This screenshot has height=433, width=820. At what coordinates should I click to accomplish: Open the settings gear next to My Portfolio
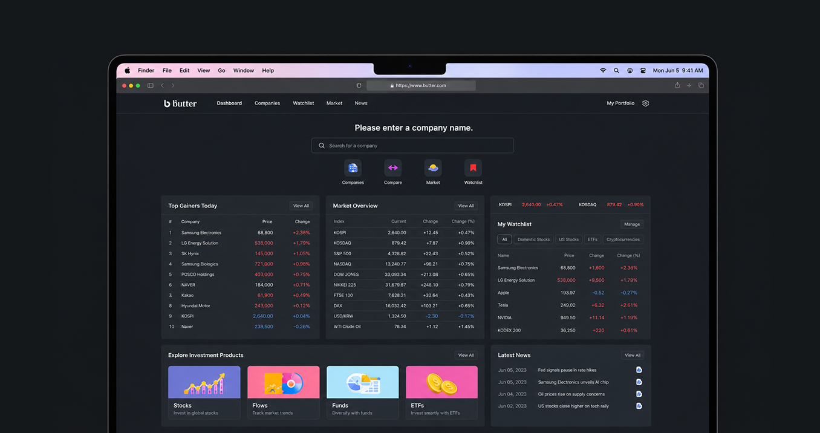(x=645, y=103)
